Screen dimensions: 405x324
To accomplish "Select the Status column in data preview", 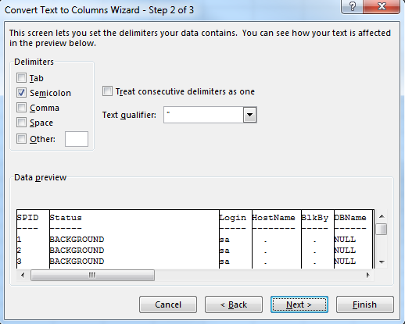I will pyautogui.click(x=134, y=239).
